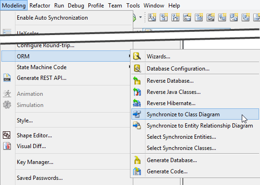Viewport: 260px width, 185px height.
Task: Click the Synchronize to Entity Relationship Diagram icon
Action: pyautogui.click(x=137, y=125)
